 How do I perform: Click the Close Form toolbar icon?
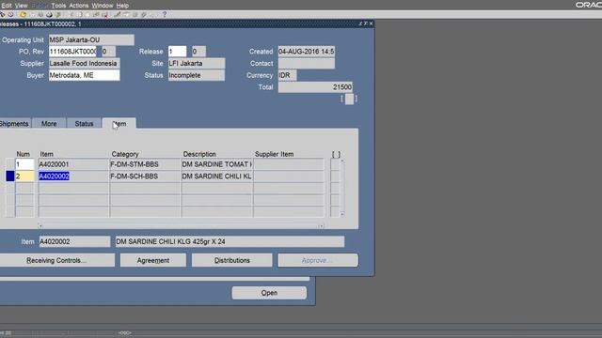point(58,15)
